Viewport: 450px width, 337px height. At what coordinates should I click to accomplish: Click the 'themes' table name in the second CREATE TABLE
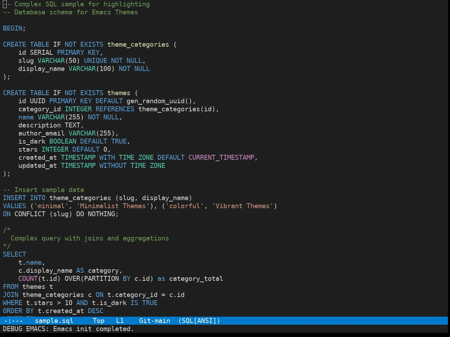(119, 93)
